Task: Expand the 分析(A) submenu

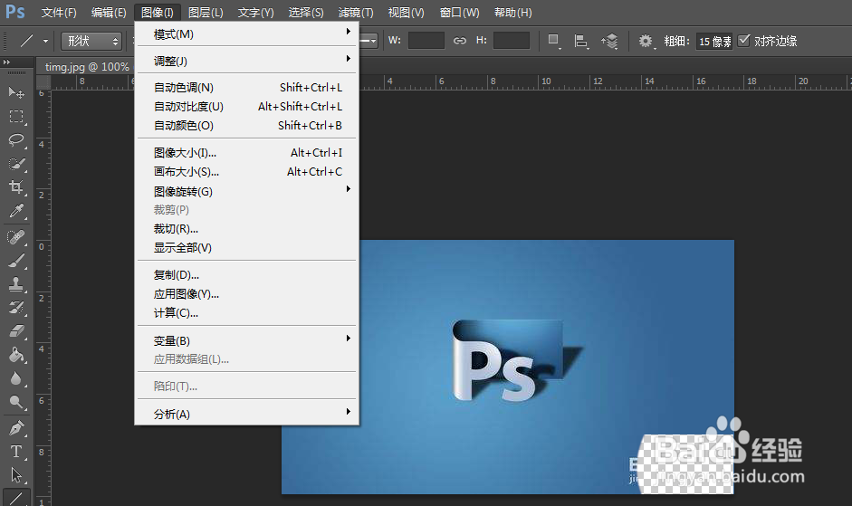Action: tap(246, 415)
